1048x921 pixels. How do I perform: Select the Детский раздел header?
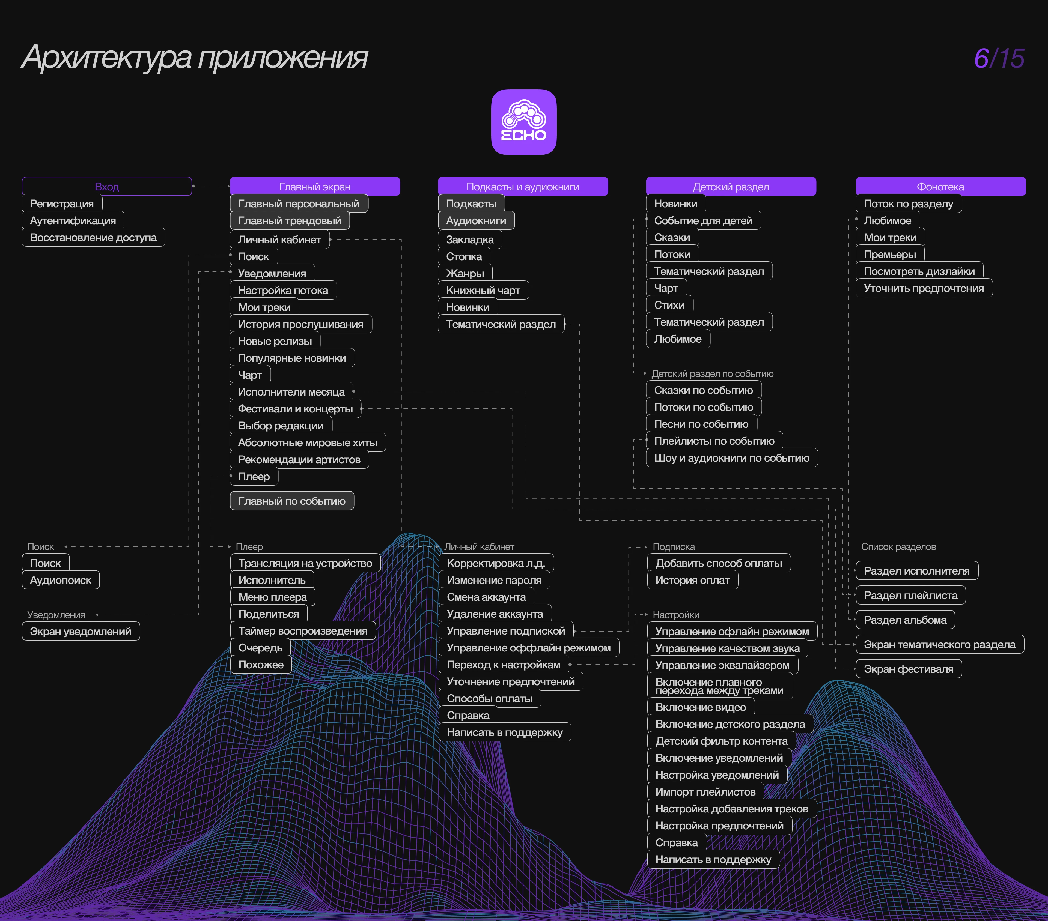coord(731,187)
